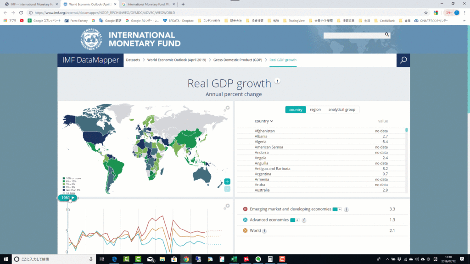470x264 pixels.
Task: Expand Emerging market and developing economies group
Action: [x=337, y=209]
